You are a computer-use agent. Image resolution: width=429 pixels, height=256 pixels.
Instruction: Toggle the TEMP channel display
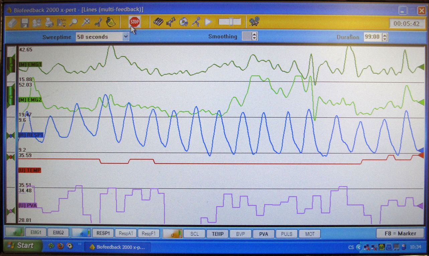click(x=217, y=234)
